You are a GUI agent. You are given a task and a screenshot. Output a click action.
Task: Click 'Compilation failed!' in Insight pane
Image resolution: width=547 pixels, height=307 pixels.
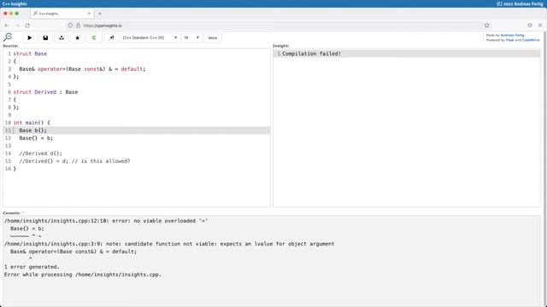point(311,54)
